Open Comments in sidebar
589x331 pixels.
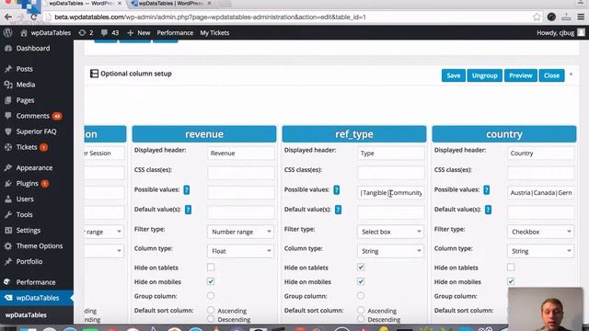coord(33,116)
